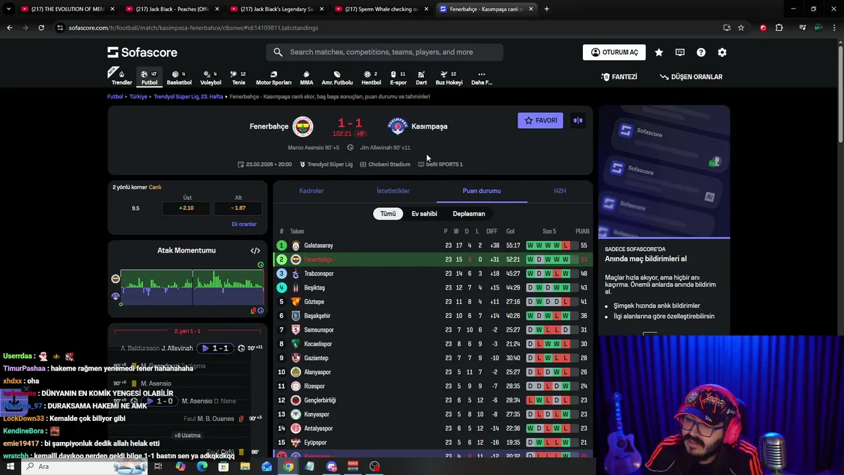Open Amr. Futbolu category
This screenshot has width=844, height=475.
337,77
